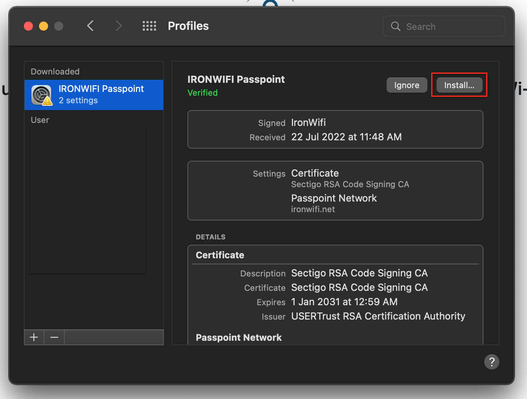Click the Install… button

(459, 85)
